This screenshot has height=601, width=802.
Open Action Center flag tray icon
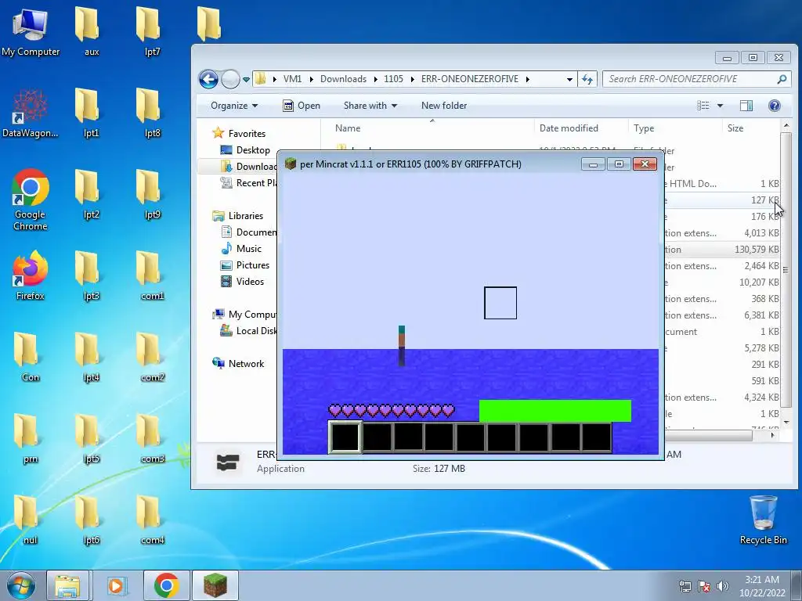[704, 586]
